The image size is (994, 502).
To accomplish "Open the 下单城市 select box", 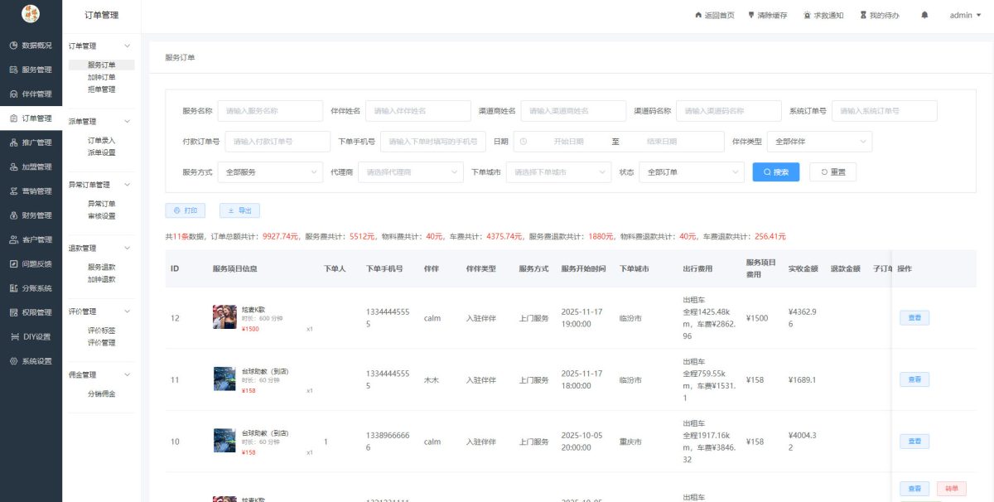I will click(x=558, y=172).
